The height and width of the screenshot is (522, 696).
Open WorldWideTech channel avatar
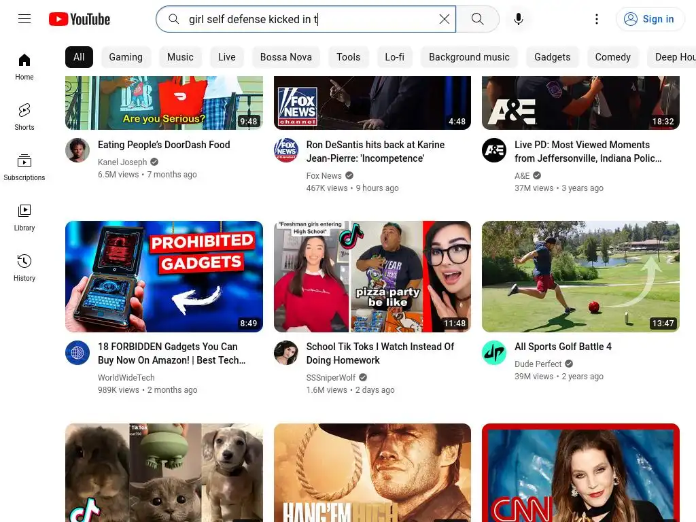(x=77, y=353)
